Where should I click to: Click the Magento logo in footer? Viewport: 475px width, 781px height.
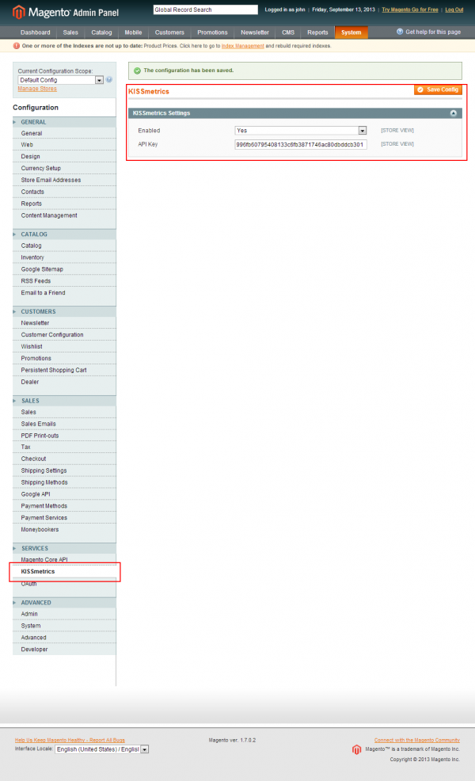pyautogui.click(x=356, y=749)
